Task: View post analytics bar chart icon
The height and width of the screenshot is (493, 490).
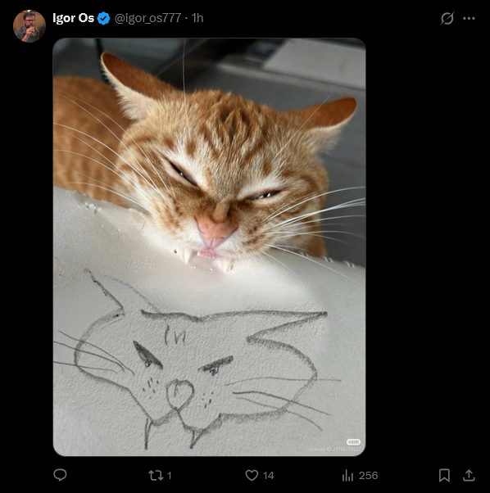Action: (x=347, y=475)
